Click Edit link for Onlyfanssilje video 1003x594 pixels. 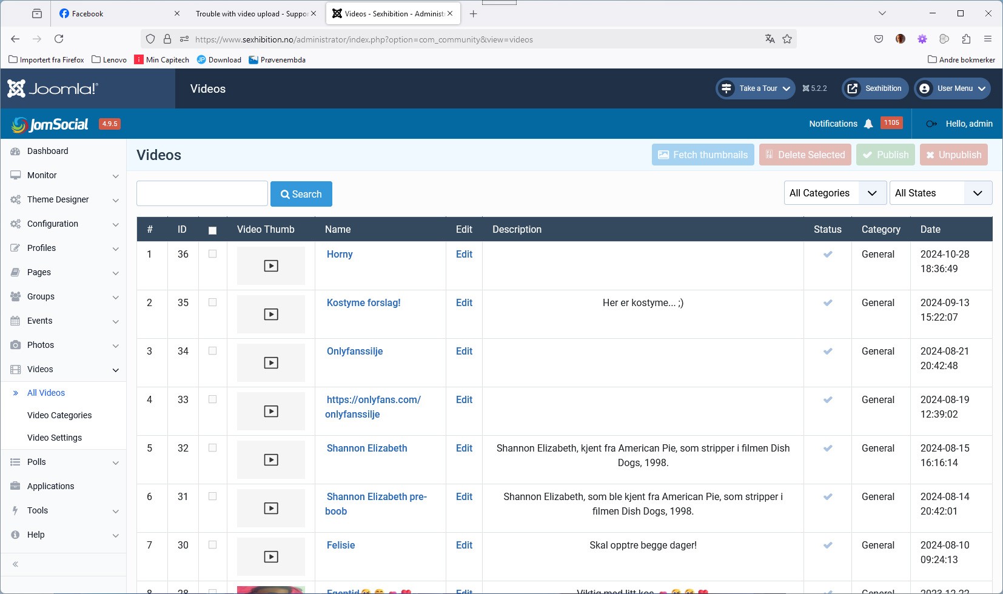coord(464,352)
